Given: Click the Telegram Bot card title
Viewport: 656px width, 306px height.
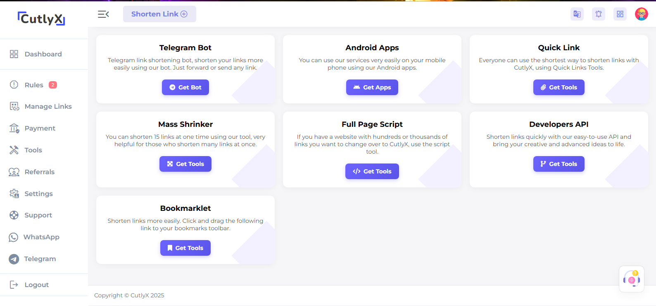Looking at the screenshot, I should [185, 48].
